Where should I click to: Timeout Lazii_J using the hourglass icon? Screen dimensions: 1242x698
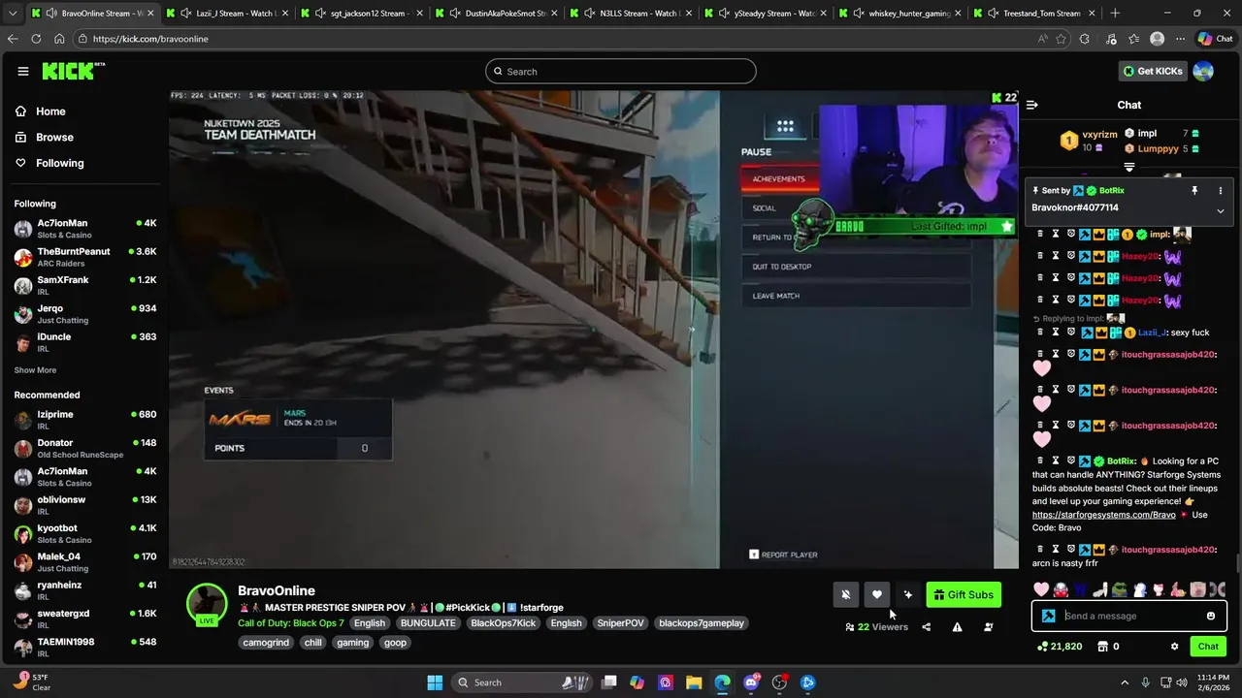click(1056, 333)
